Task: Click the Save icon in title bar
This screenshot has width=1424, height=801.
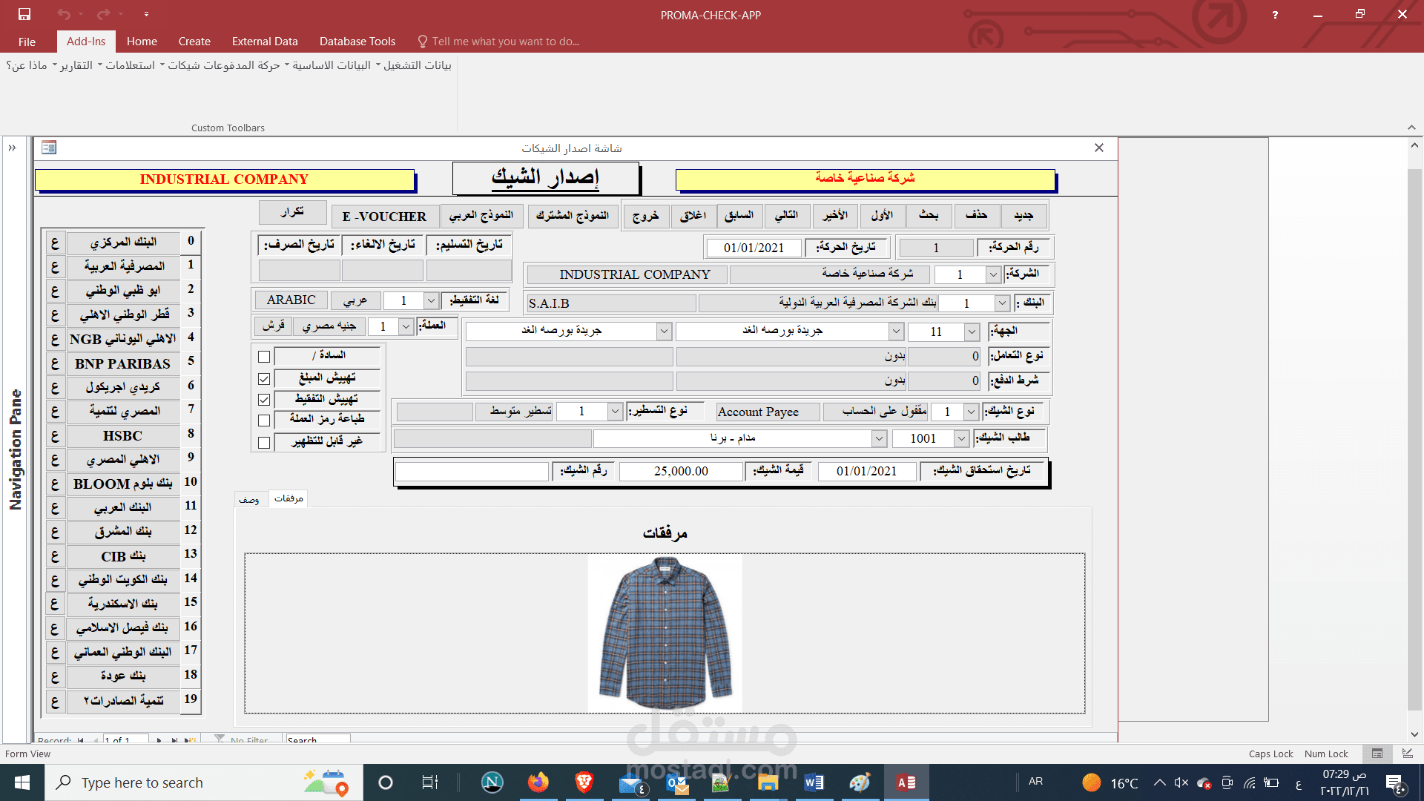Action: [x=24, y=14]
